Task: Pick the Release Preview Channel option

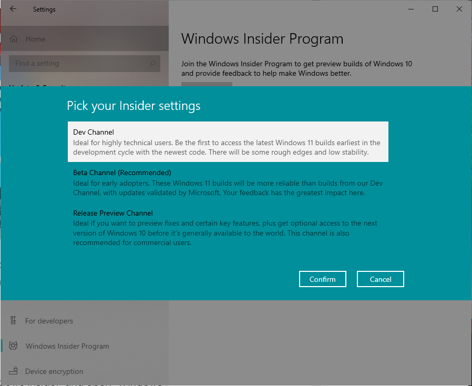Action: point(228,228)
